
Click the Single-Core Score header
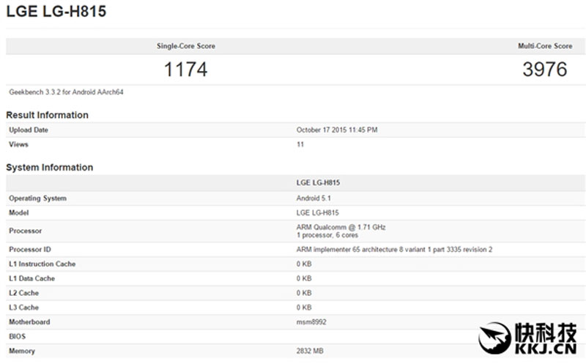pyautogui.click(x=186, y=46)
